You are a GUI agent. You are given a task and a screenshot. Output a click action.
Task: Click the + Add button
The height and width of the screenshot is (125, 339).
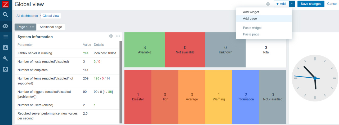click(281, 4)
